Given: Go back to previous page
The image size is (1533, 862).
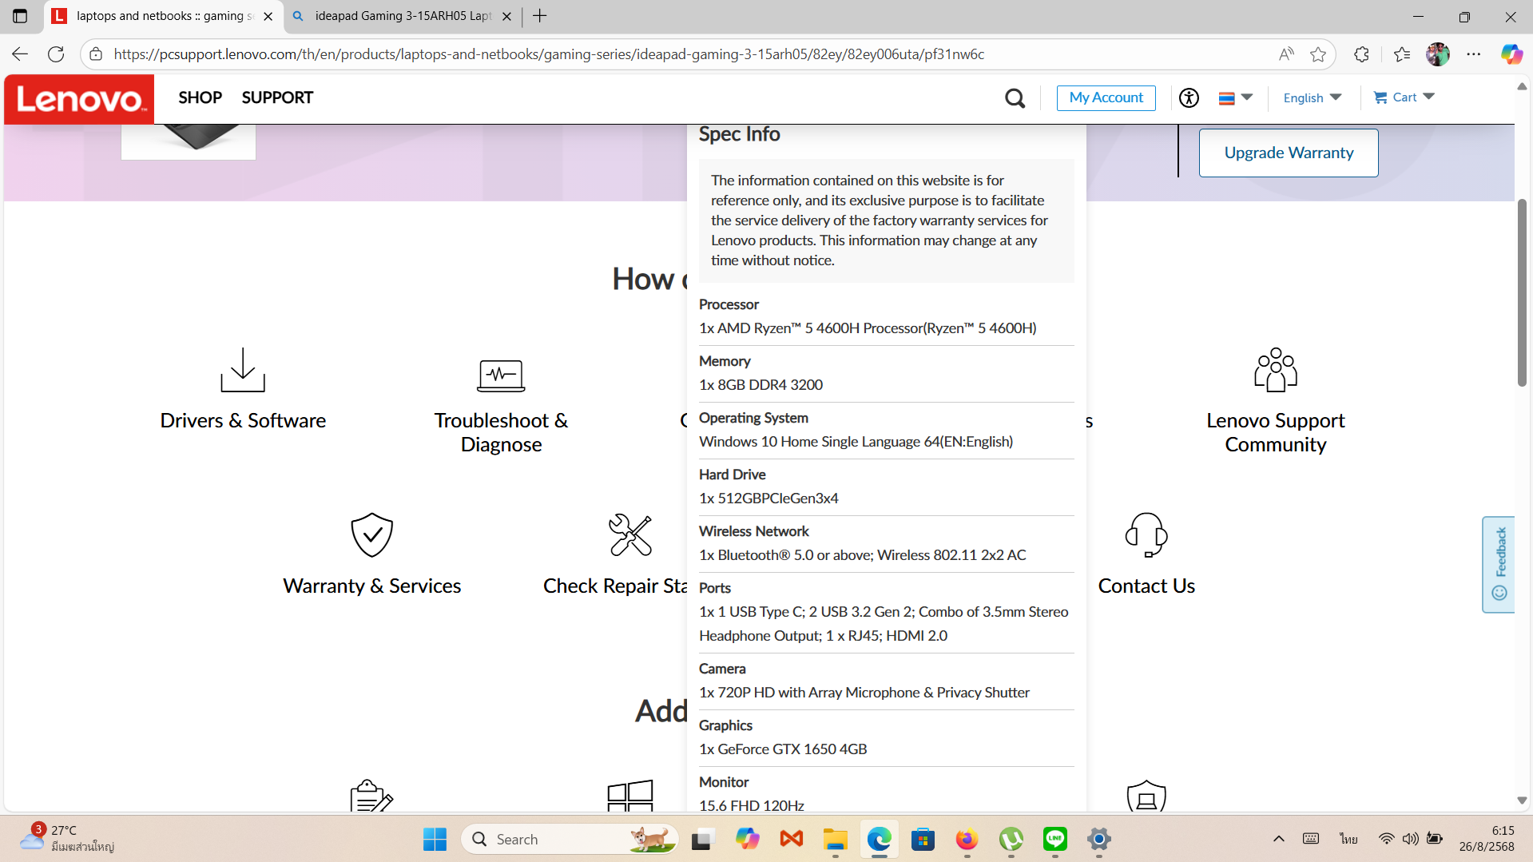Looking at the screenshot, I should [x=20, y=54].
